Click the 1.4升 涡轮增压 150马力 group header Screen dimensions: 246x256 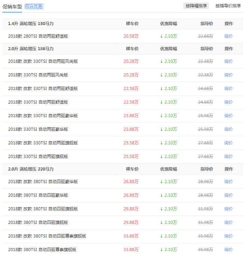[x=31, y=23]
